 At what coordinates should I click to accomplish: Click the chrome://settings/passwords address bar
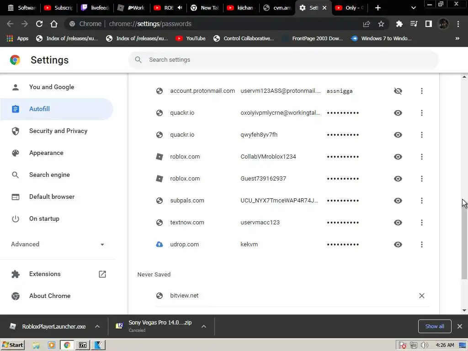[227, 24]
